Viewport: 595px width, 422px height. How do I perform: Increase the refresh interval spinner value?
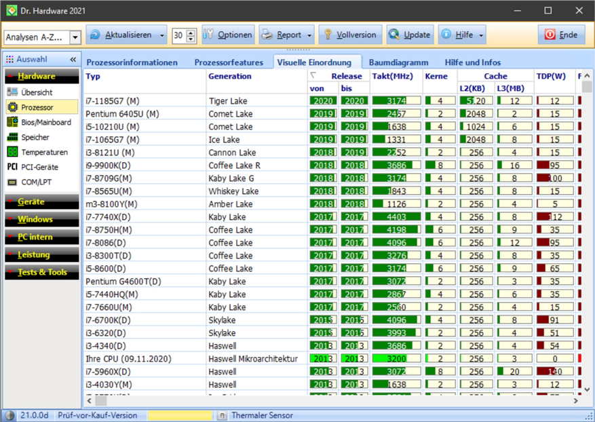tap(191, 32)
